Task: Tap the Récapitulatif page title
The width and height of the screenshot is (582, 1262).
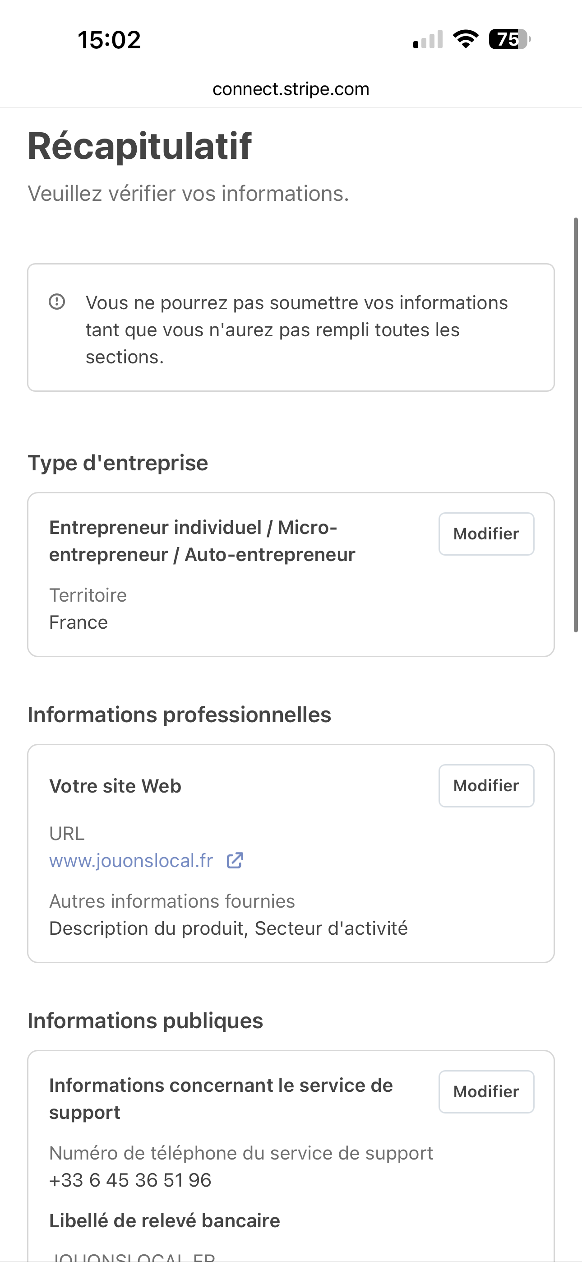Action: [x=139, y=146]
